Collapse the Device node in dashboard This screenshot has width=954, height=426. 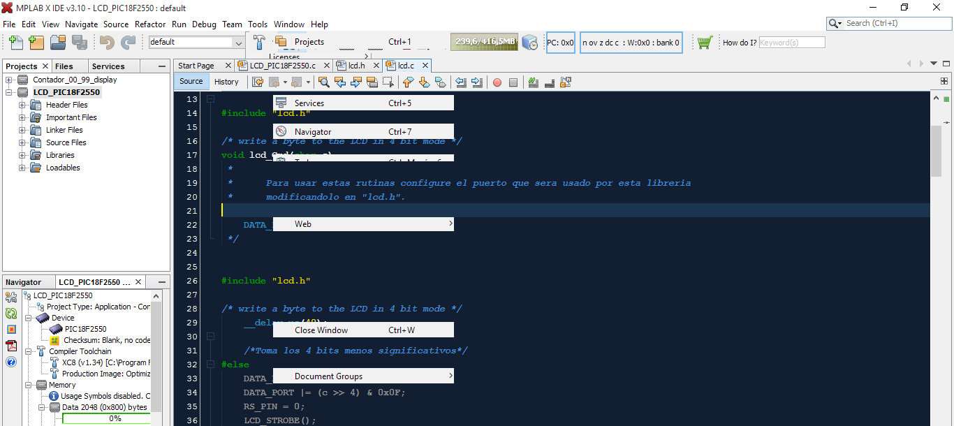29,318
